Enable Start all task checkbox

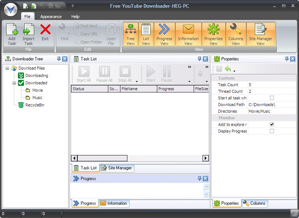coord(272,98)
